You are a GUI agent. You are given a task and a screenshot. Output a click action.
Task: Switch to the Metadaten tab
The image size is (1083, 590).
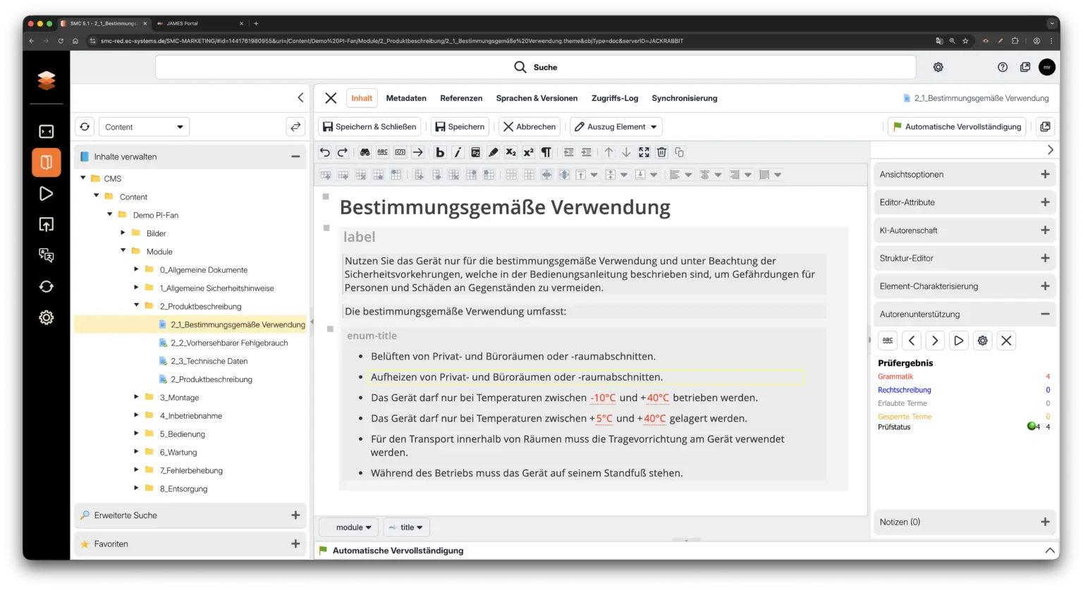click(x=406, y=98)
